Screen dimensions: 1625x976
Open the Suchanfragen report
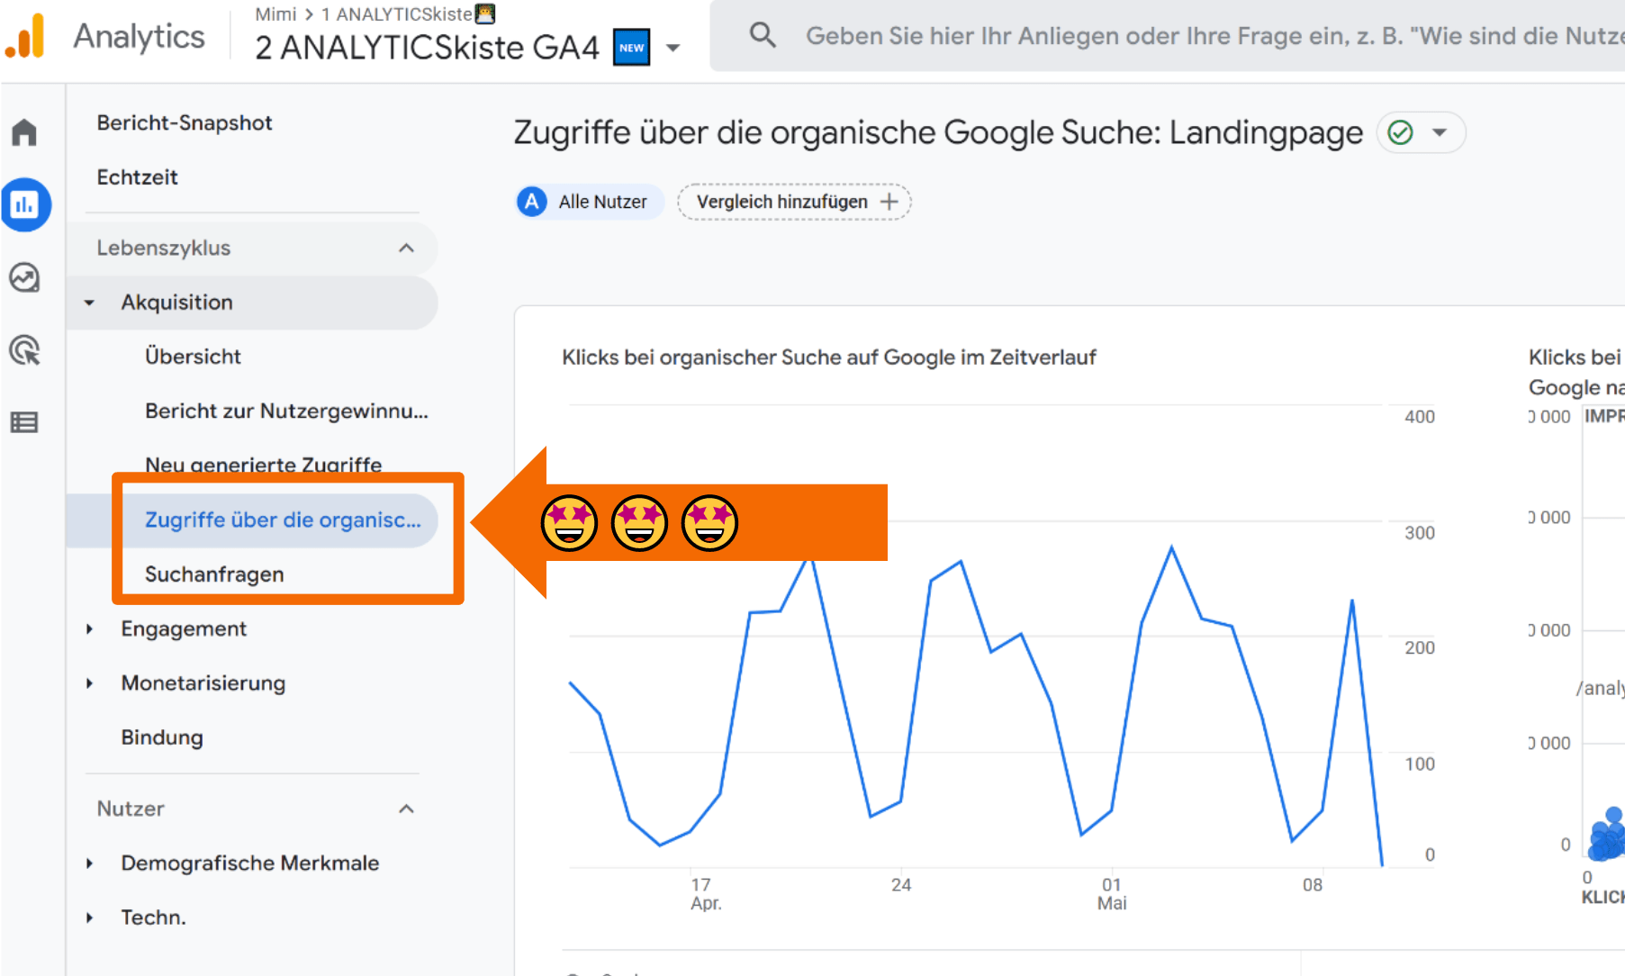[x=214, y=574]
